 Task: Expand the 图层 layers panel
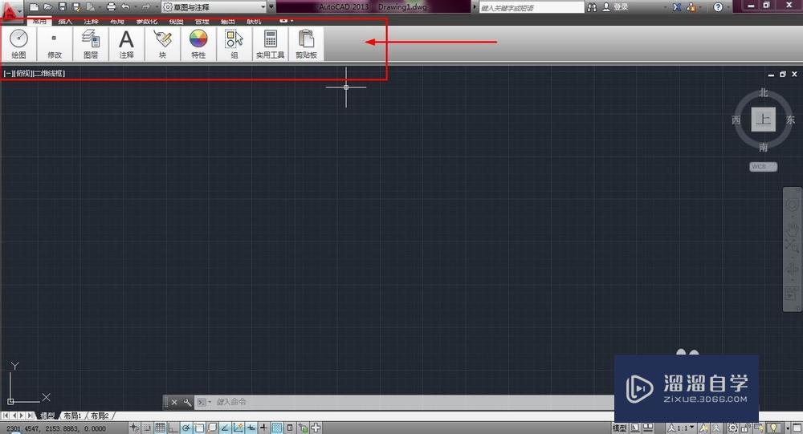[91, 44]
